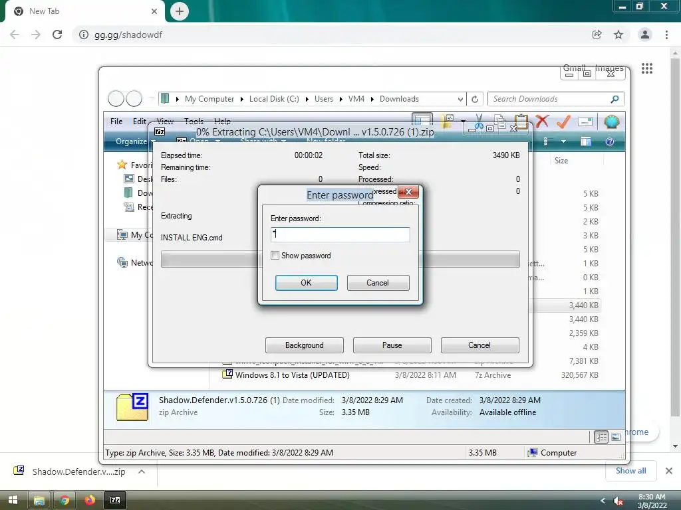Open a new Chrome tab with plus
The width and height of the screenshot is (681, 510).
180,11
